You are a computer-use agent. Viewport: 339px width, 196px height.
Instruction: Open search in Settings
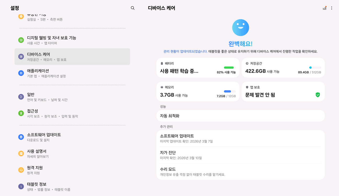tap(133, 8)
